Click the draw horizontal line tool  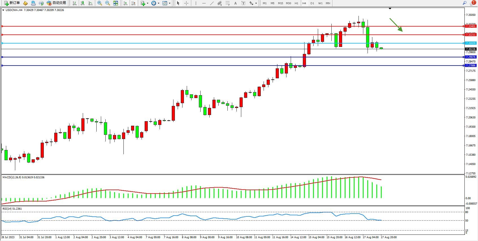point(204,3)
